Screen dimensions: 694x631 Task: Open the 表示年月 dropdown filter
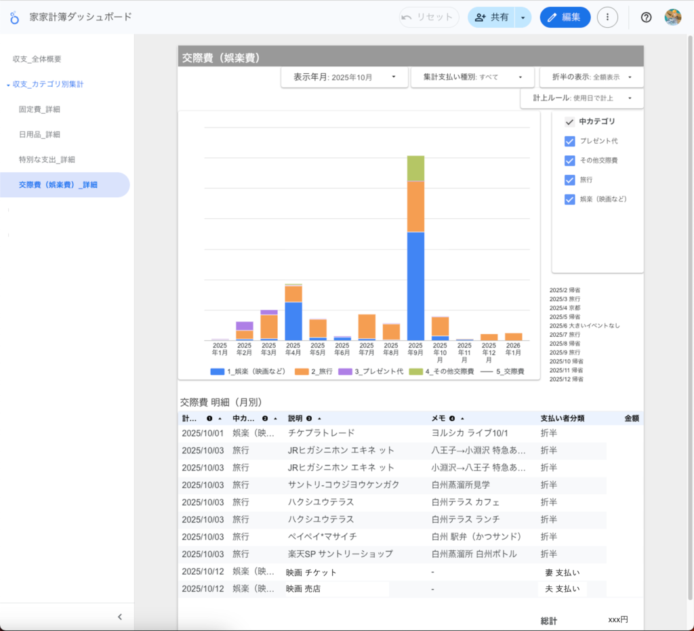coord(344,77)
